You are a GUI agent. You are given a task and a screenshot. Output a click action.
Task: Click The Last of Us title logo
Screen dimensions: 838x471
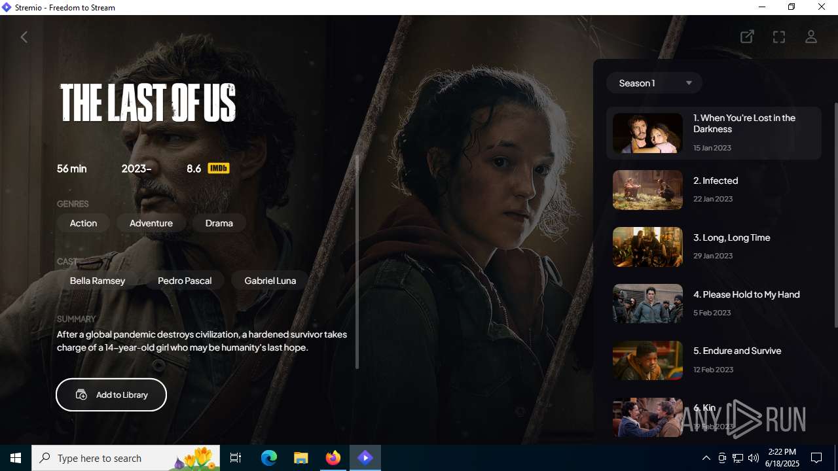(148, 103)
